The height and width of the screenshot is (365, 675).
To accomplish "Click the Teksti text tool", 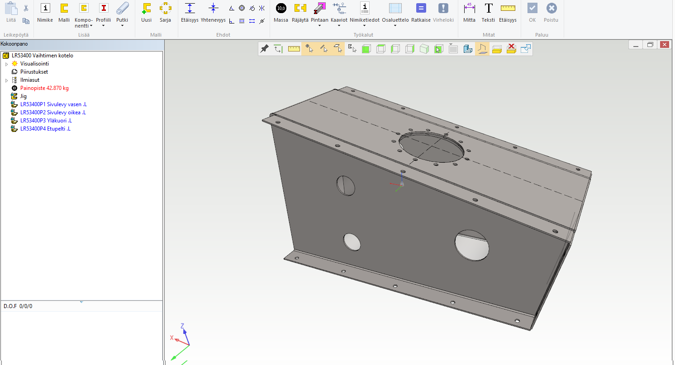I will click(x=488, y=12).
